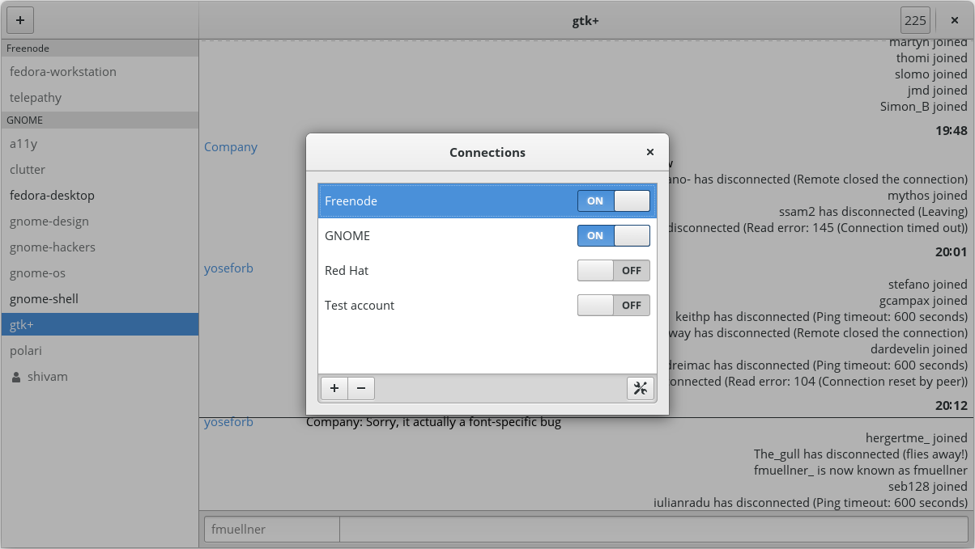
Task: Click "ssam2 has disconnected (Leaving)" line
Action: (x=873, y=211)
